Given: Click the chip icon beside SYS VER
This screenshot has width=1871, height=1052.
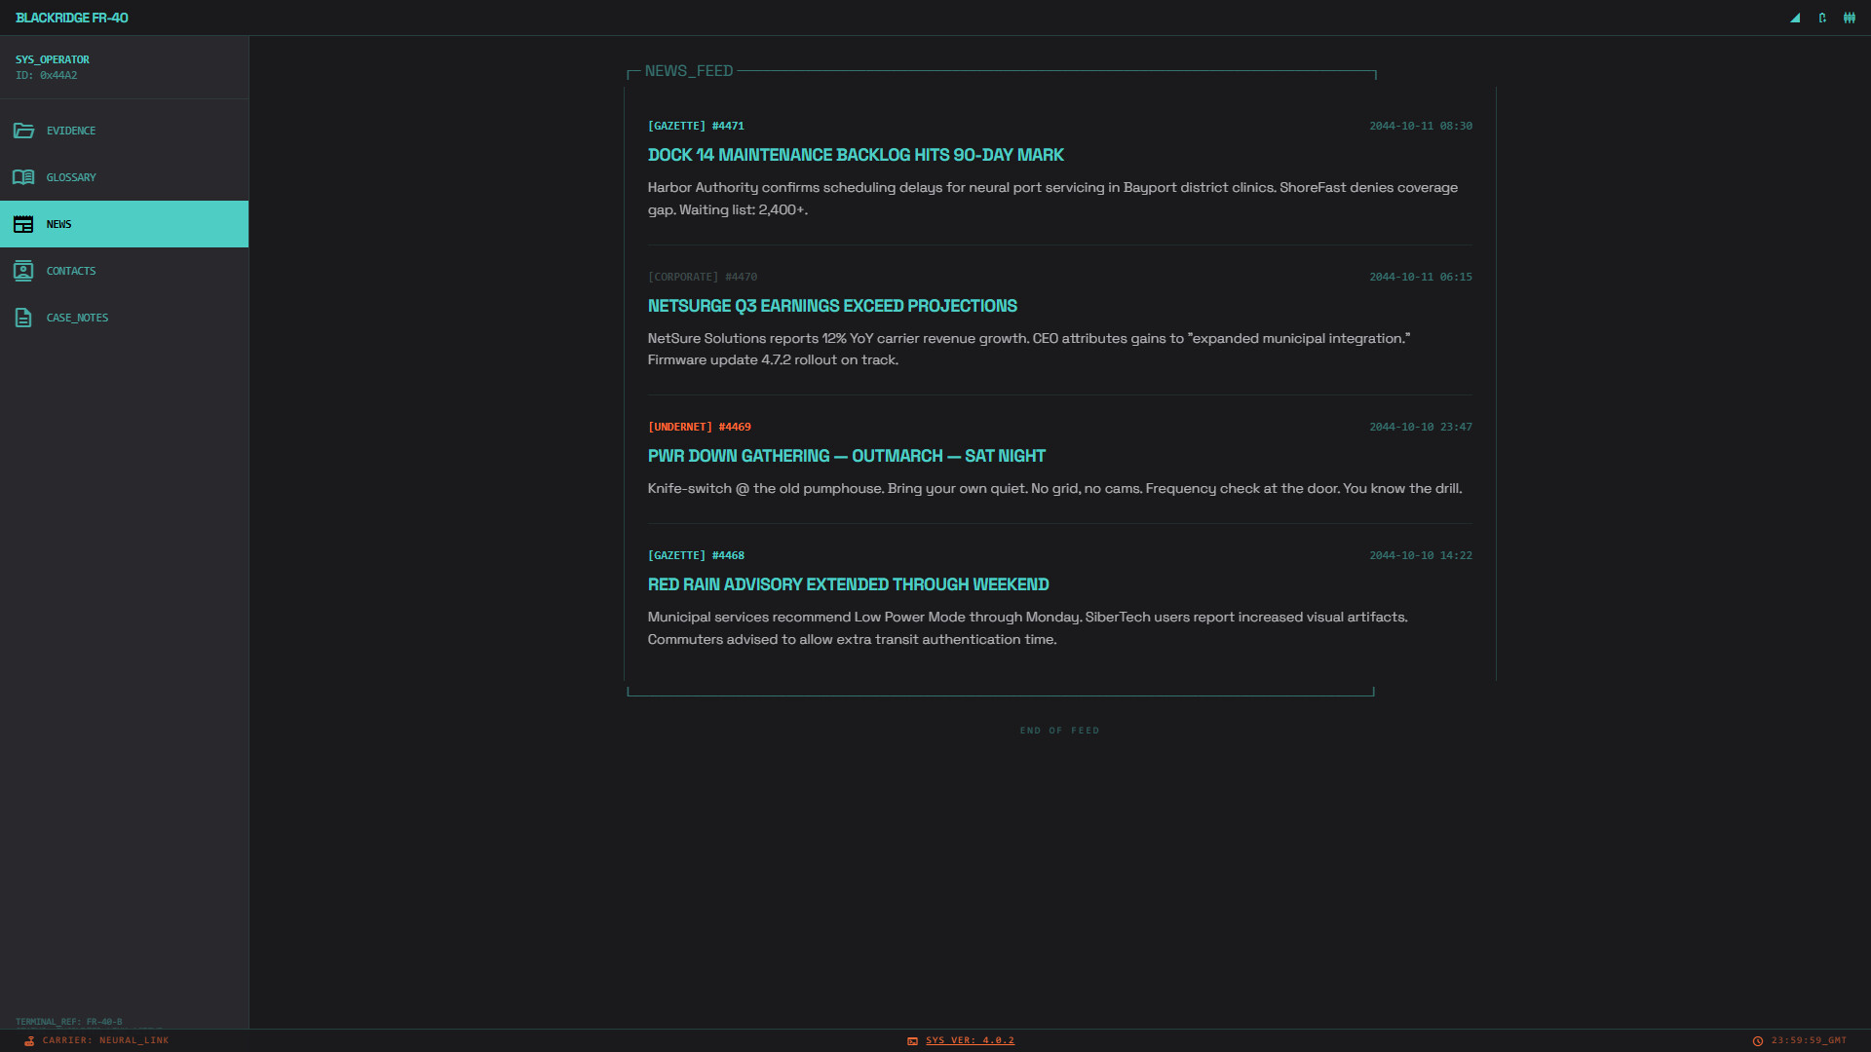Looking at the screenshot, I should pos(913,1040).
